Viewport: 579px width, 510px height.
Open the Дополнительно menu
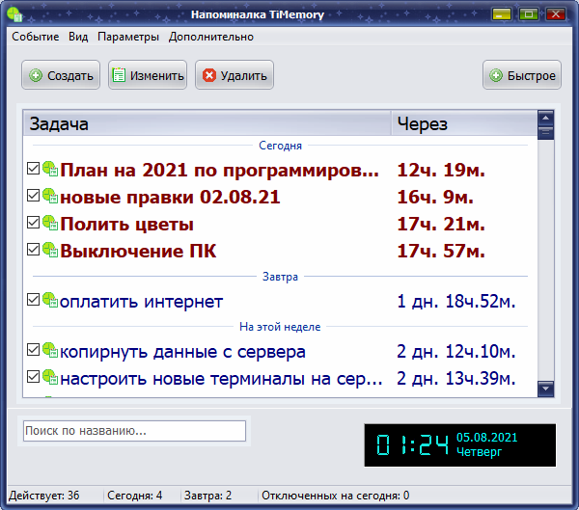point(211,37)
